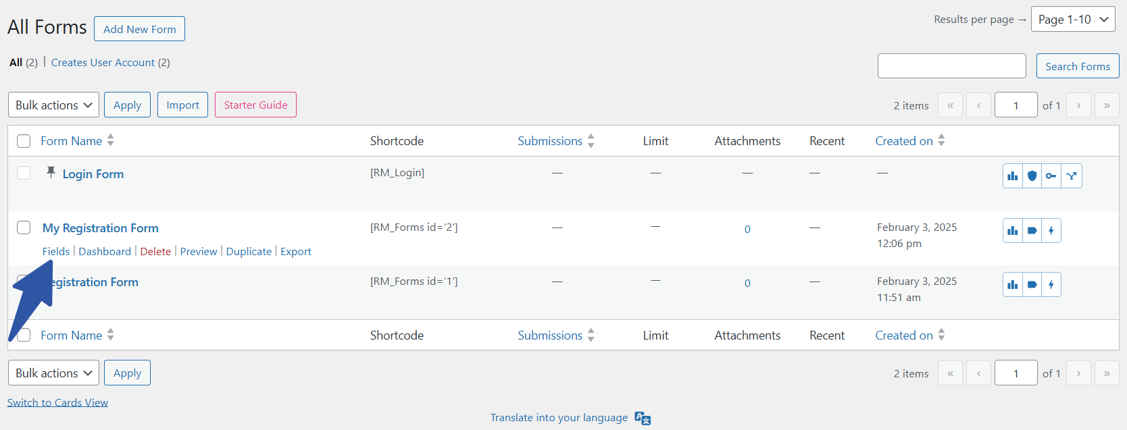Image resolution: width=1127 pixels, height=430 pixels.
Task: Tick the checkbox next to My Registration Form
Action: pos(24,227)
